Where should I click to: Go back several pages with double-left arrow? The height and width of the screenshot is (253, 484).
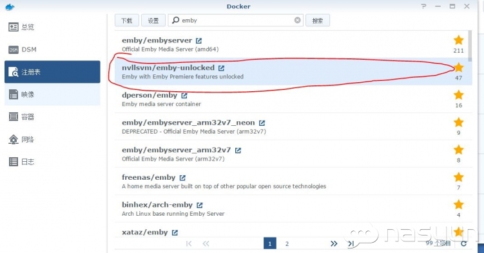click(x=206, y=243)
